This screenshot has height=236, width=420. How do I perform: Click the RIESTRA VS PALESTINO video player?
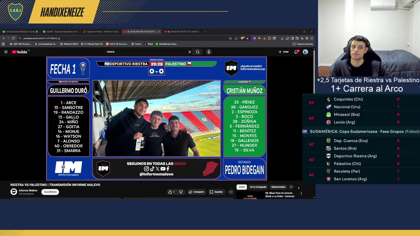tap(157, 118)
